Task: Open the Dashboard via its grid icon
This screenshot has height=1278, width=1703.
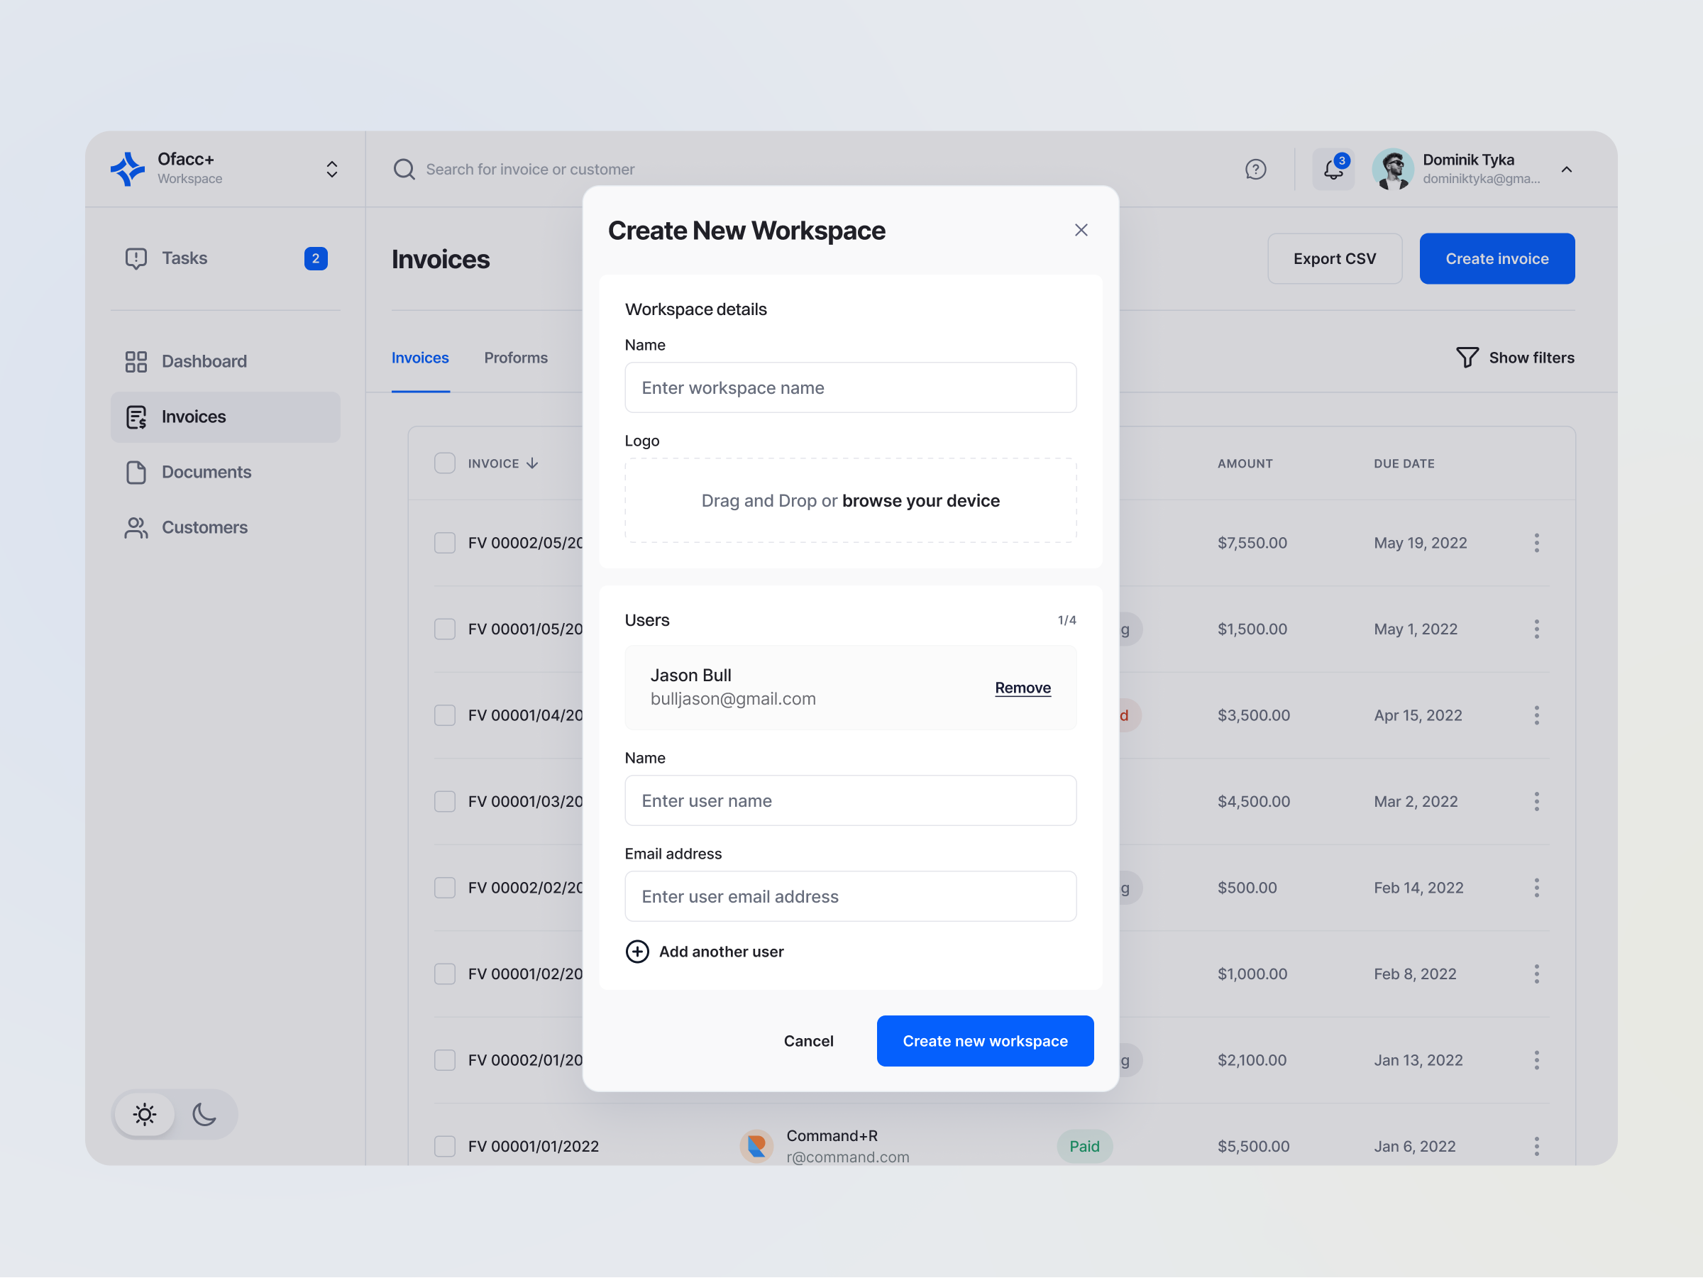Action: [x=136, y=361]
